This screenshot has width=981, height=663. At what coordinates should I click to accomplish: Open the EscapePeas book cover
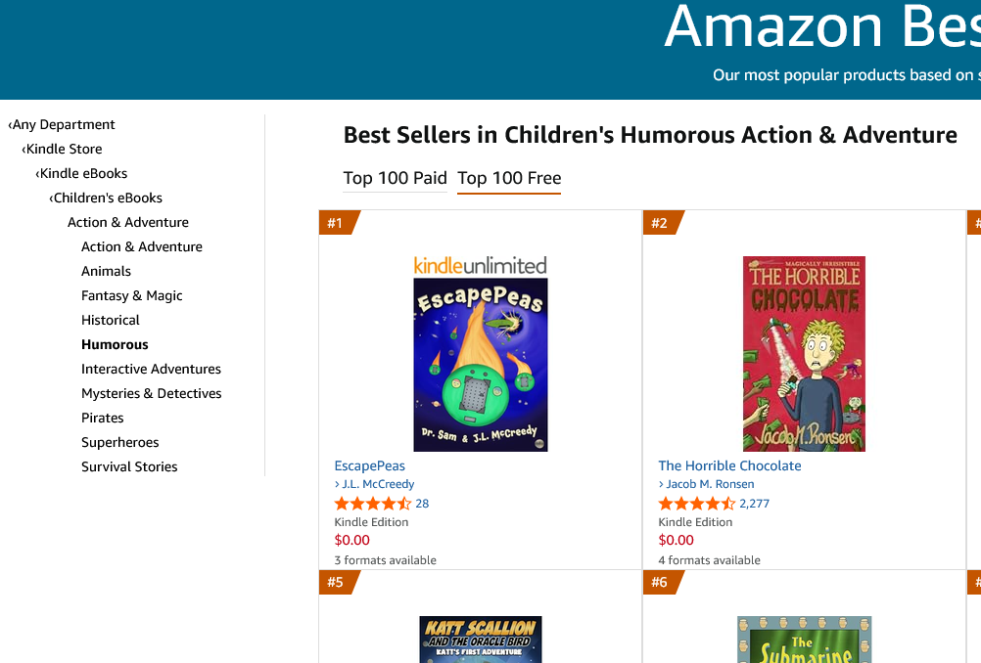[x=481, y=365]
